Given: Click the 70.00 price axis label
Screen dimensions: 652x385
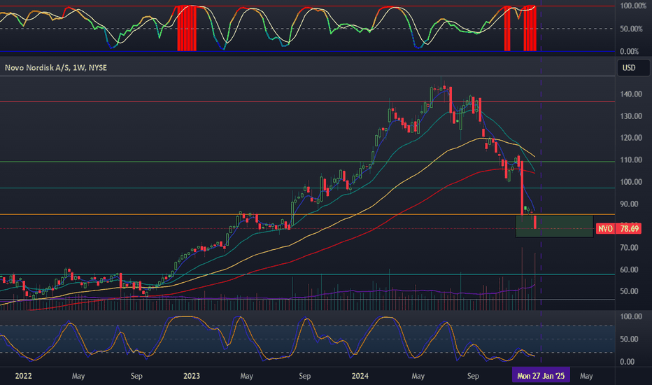Looking at the screenshot, I should click(629, 248).
